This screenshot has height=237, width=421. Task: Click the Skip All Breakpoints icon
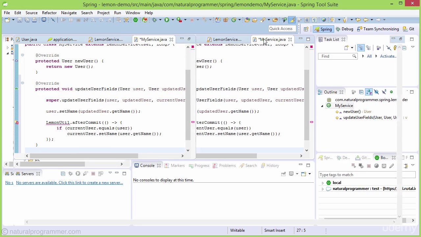point(53,20)
